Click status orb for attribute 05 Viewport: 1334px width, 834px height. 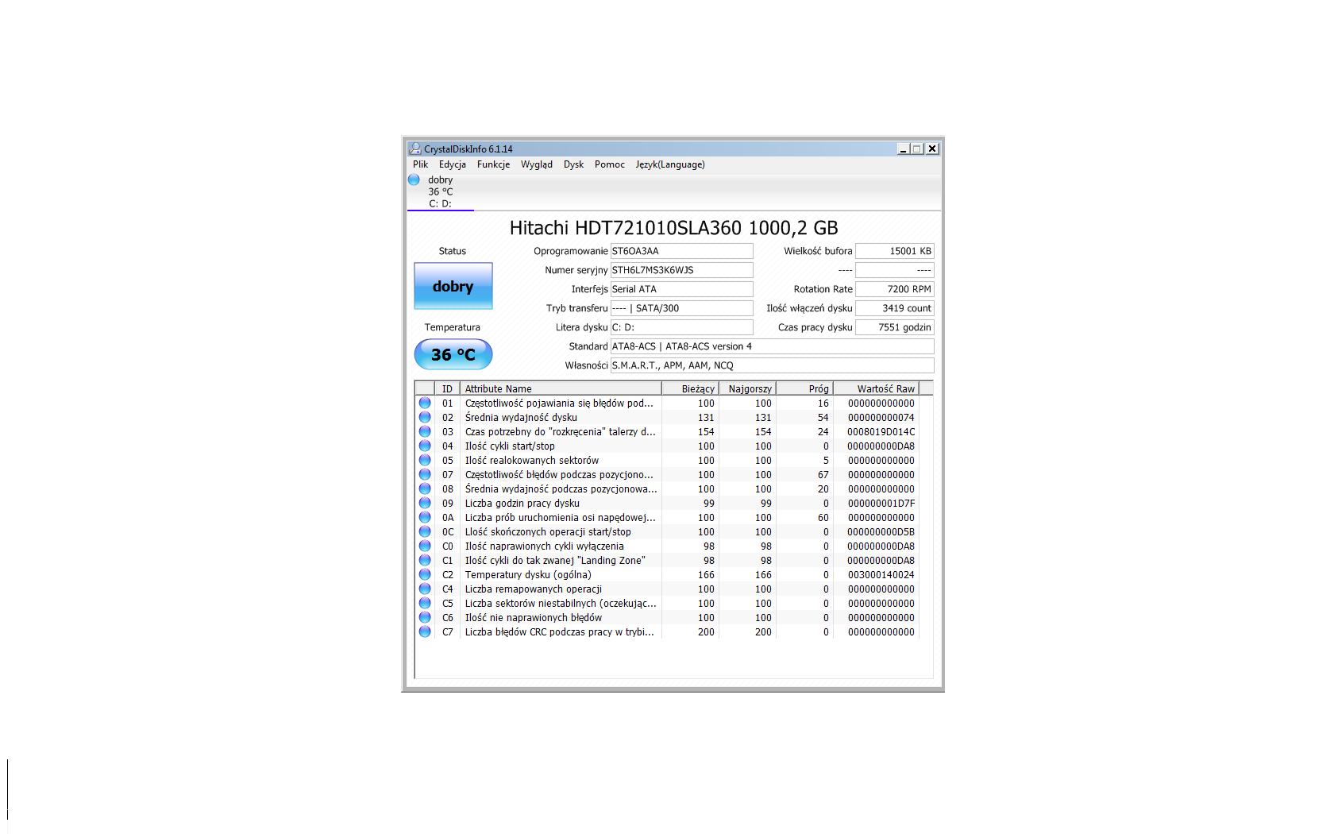425,461
